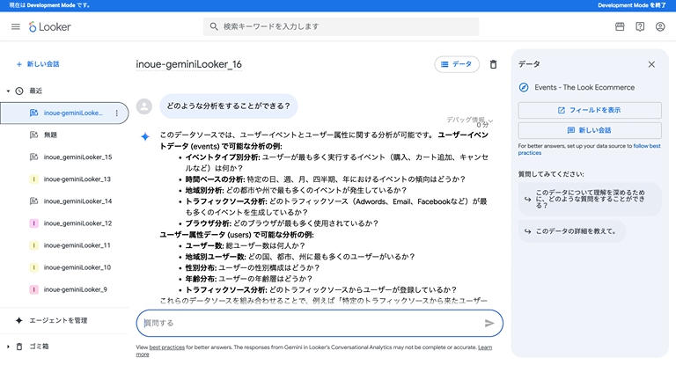The width and height of the screenshot is (676, 365).
Task: Click the Events - The Look Ecommerce label
Action: click(x=584, y=87)
